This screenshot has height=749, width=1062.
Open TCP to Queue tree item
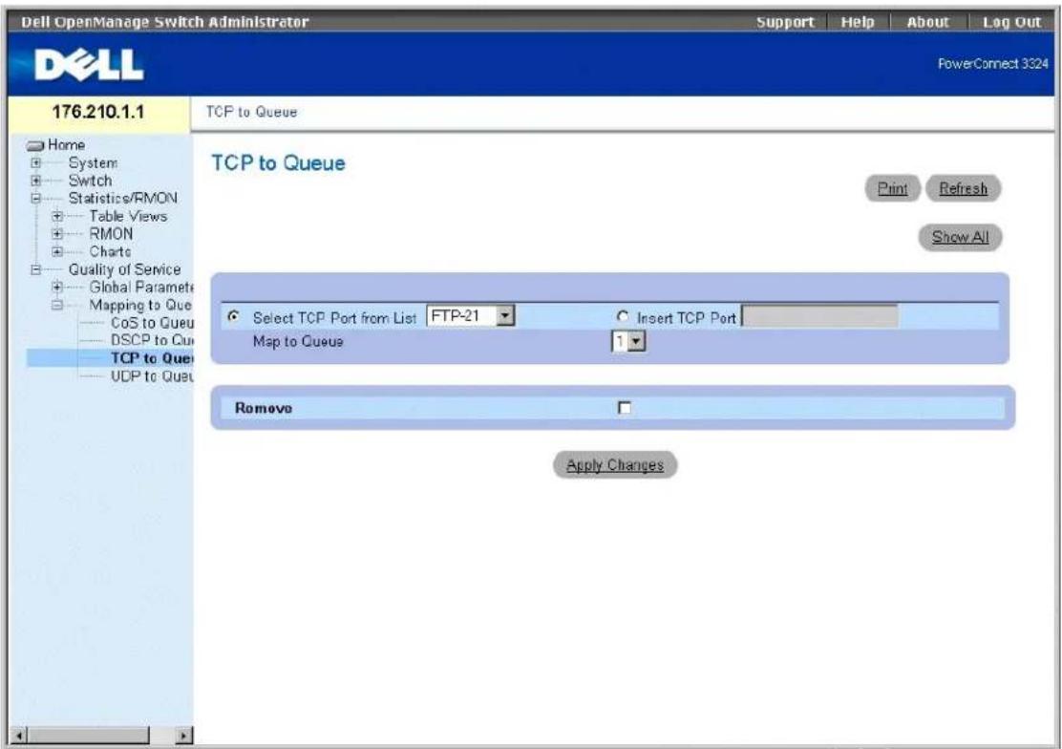coord(152,358)
